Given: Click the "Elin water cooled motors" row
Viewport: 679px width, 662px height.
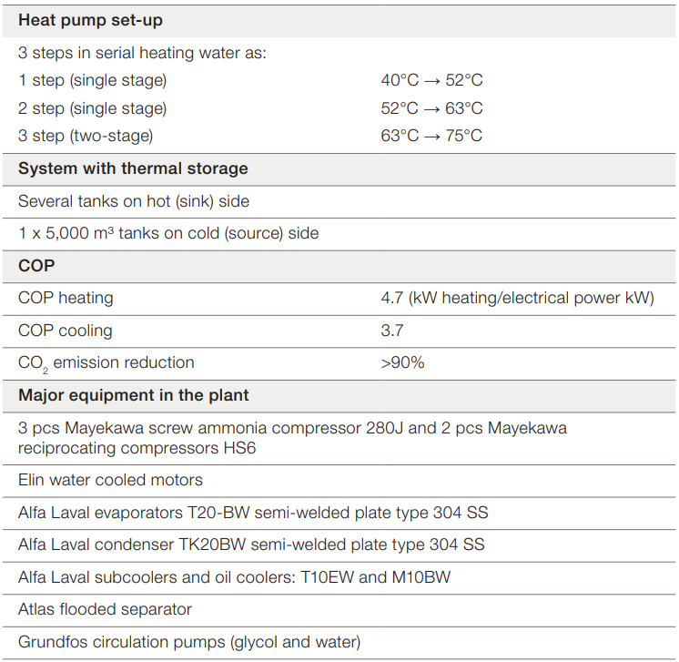Looking at the screenshot, I should [110, 480].
